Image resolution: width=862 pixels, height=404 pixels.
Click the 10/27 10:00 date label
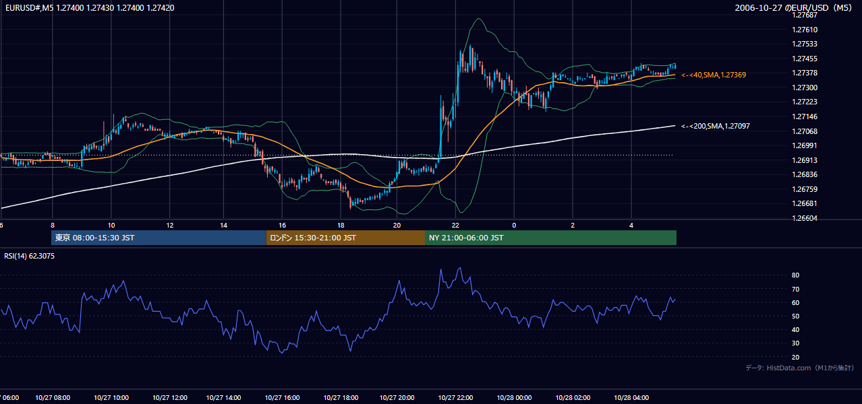111,398
